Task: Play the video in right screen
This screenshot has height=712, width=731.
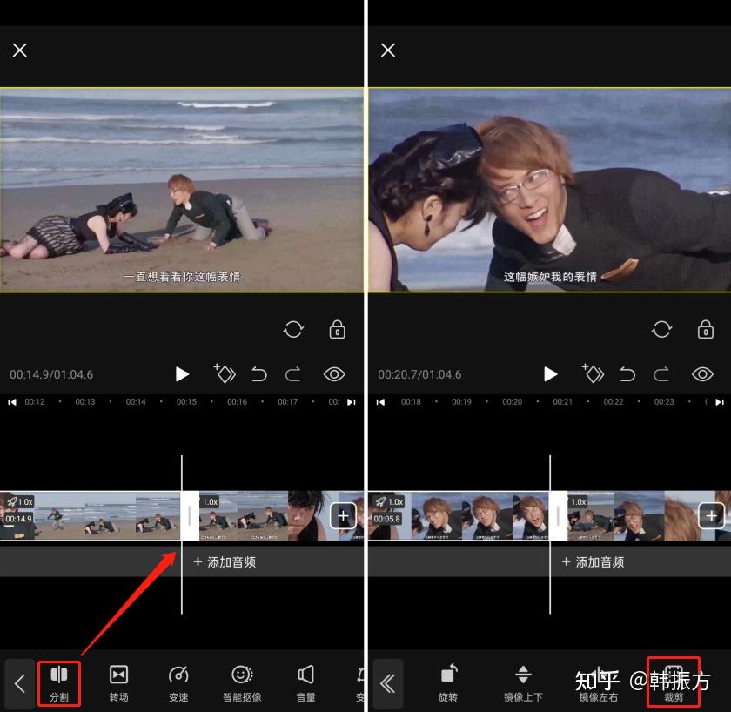Action: click(550, 374)
